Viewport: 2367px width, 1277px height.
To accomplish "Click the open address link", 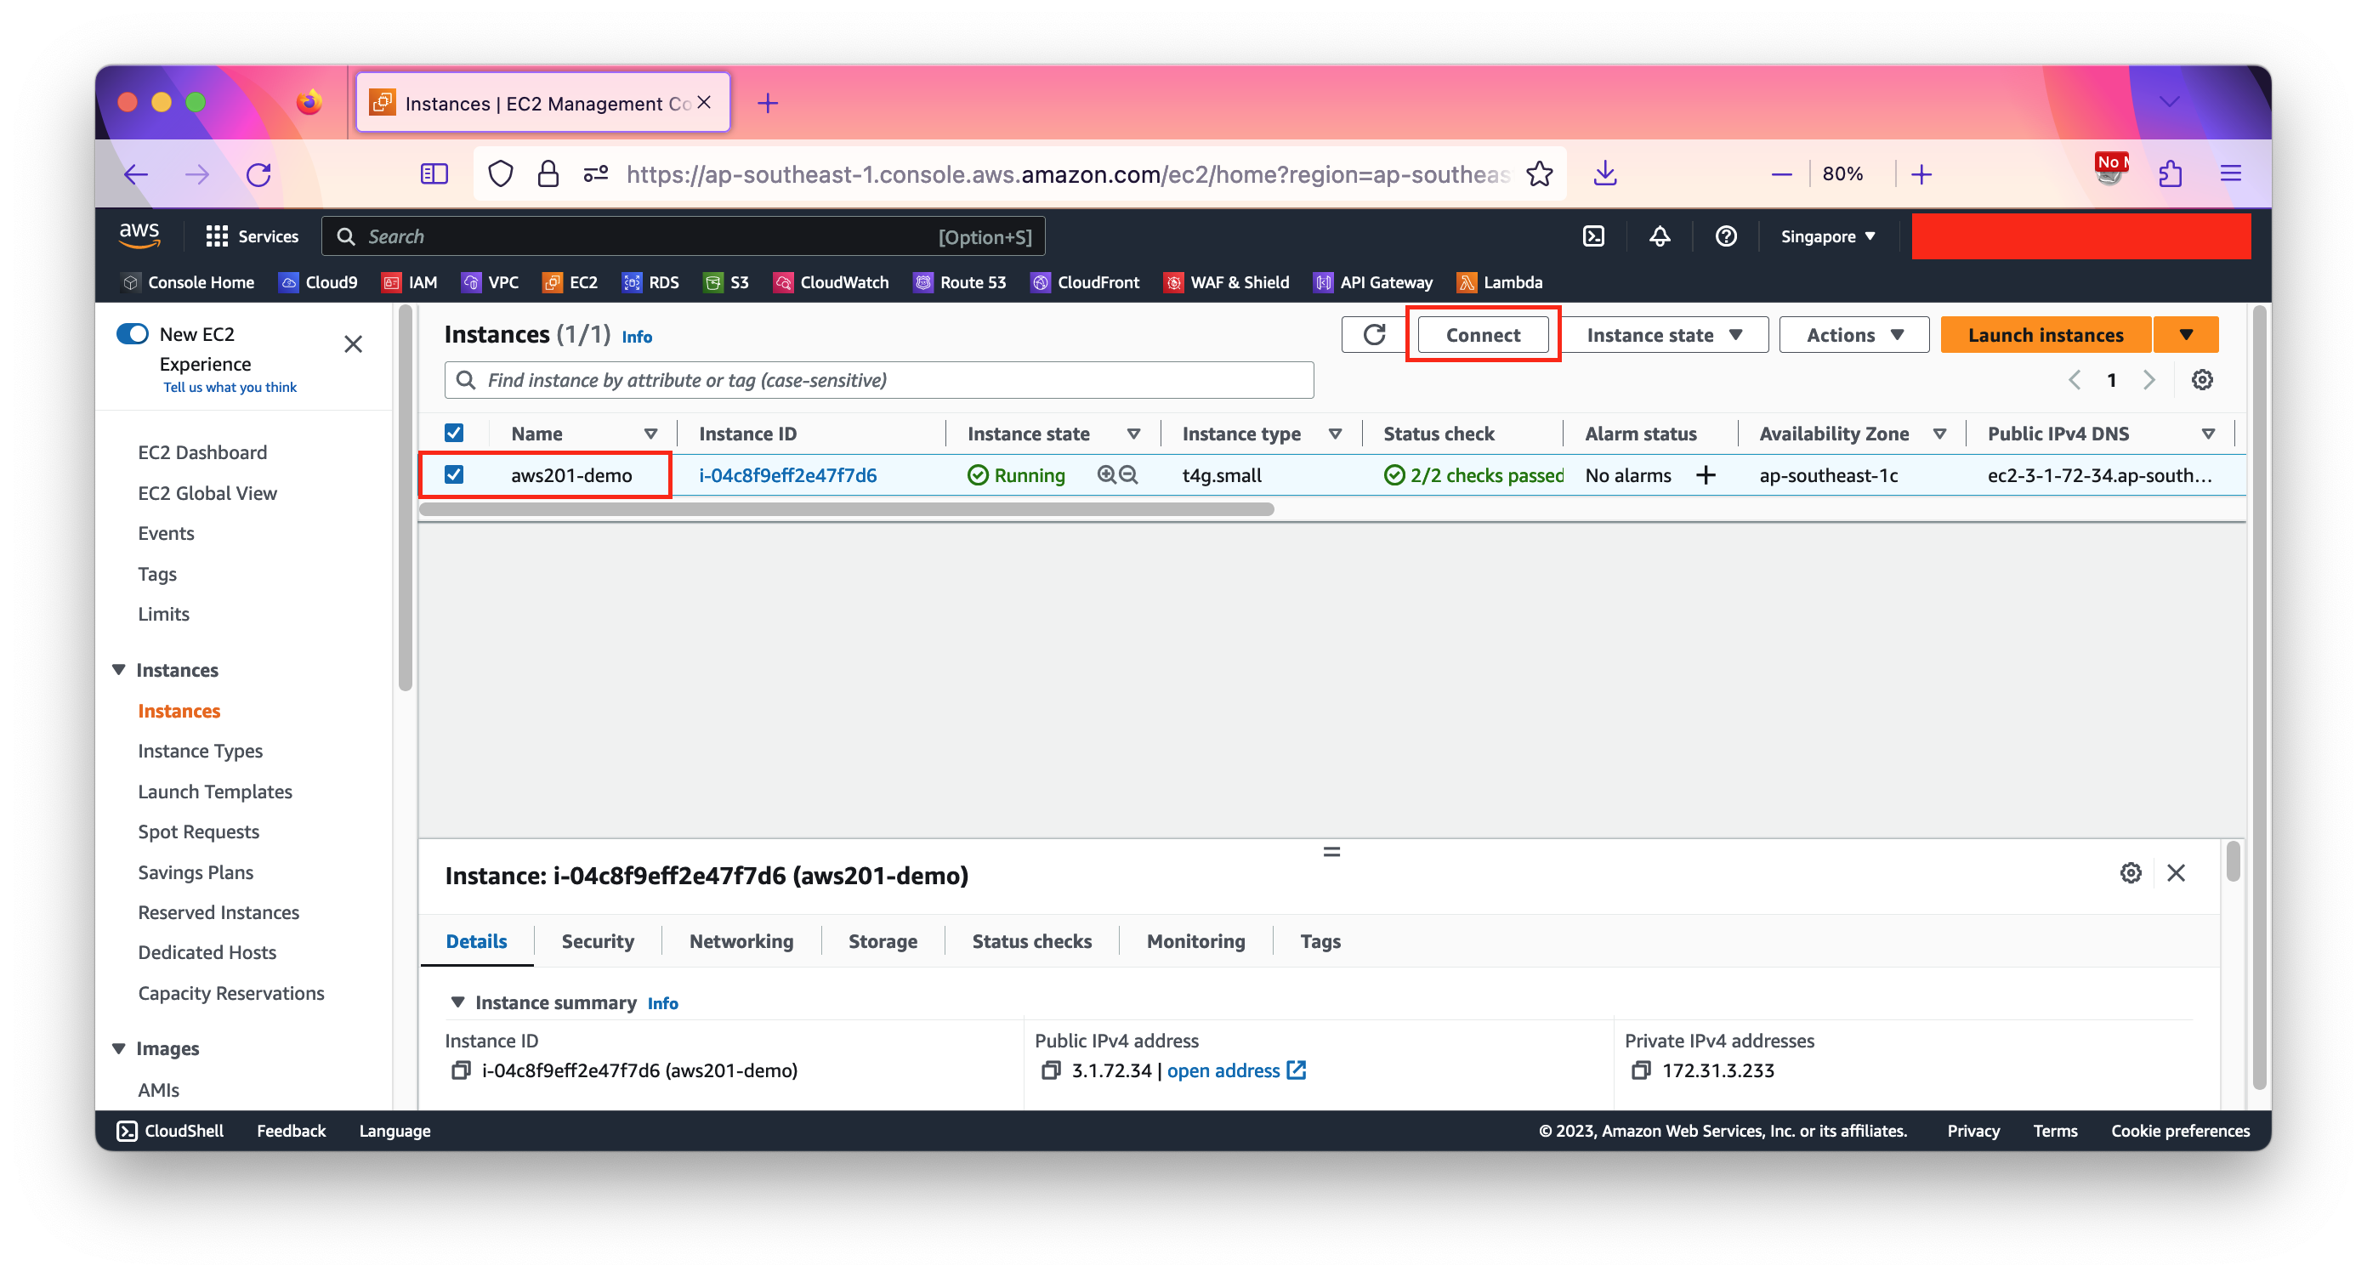I will click(1236, 1070).
